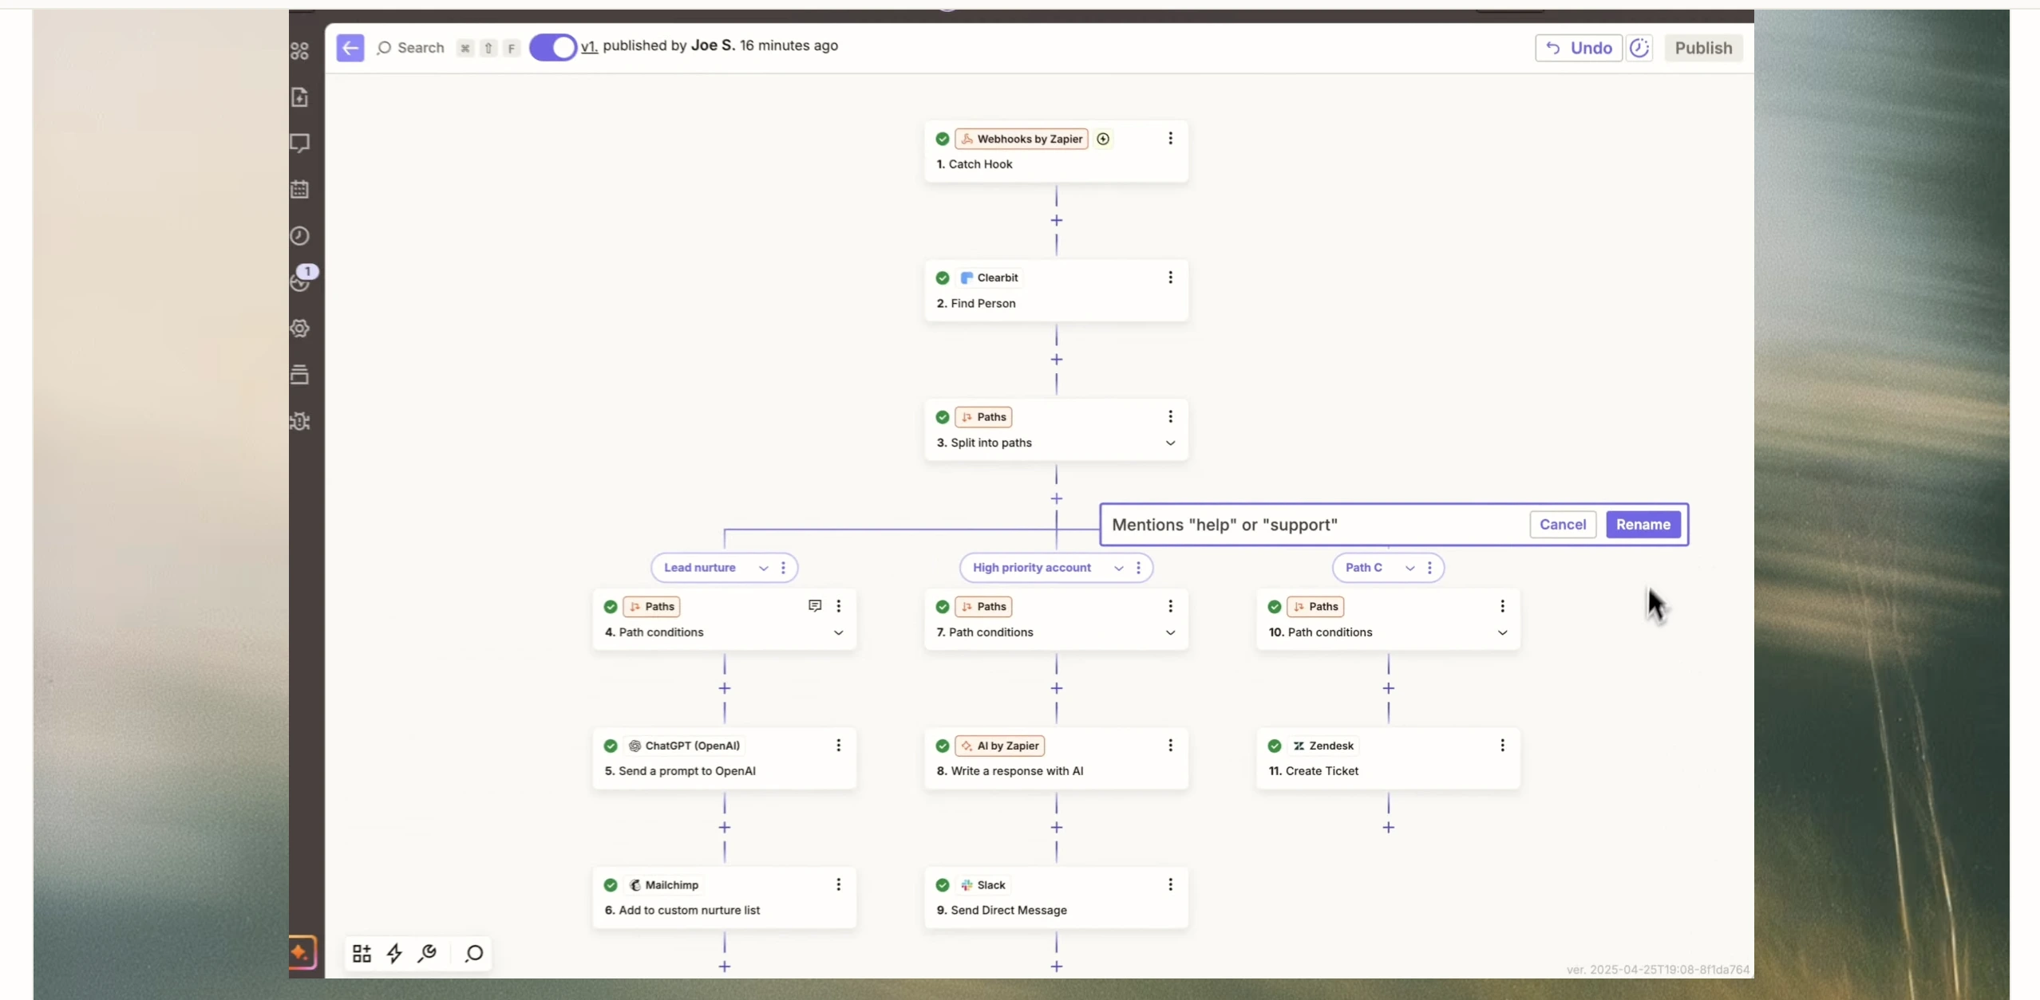Open the Add to custom nurture list step
The width and height of the screenshot is (2040, 1000).
724,898
